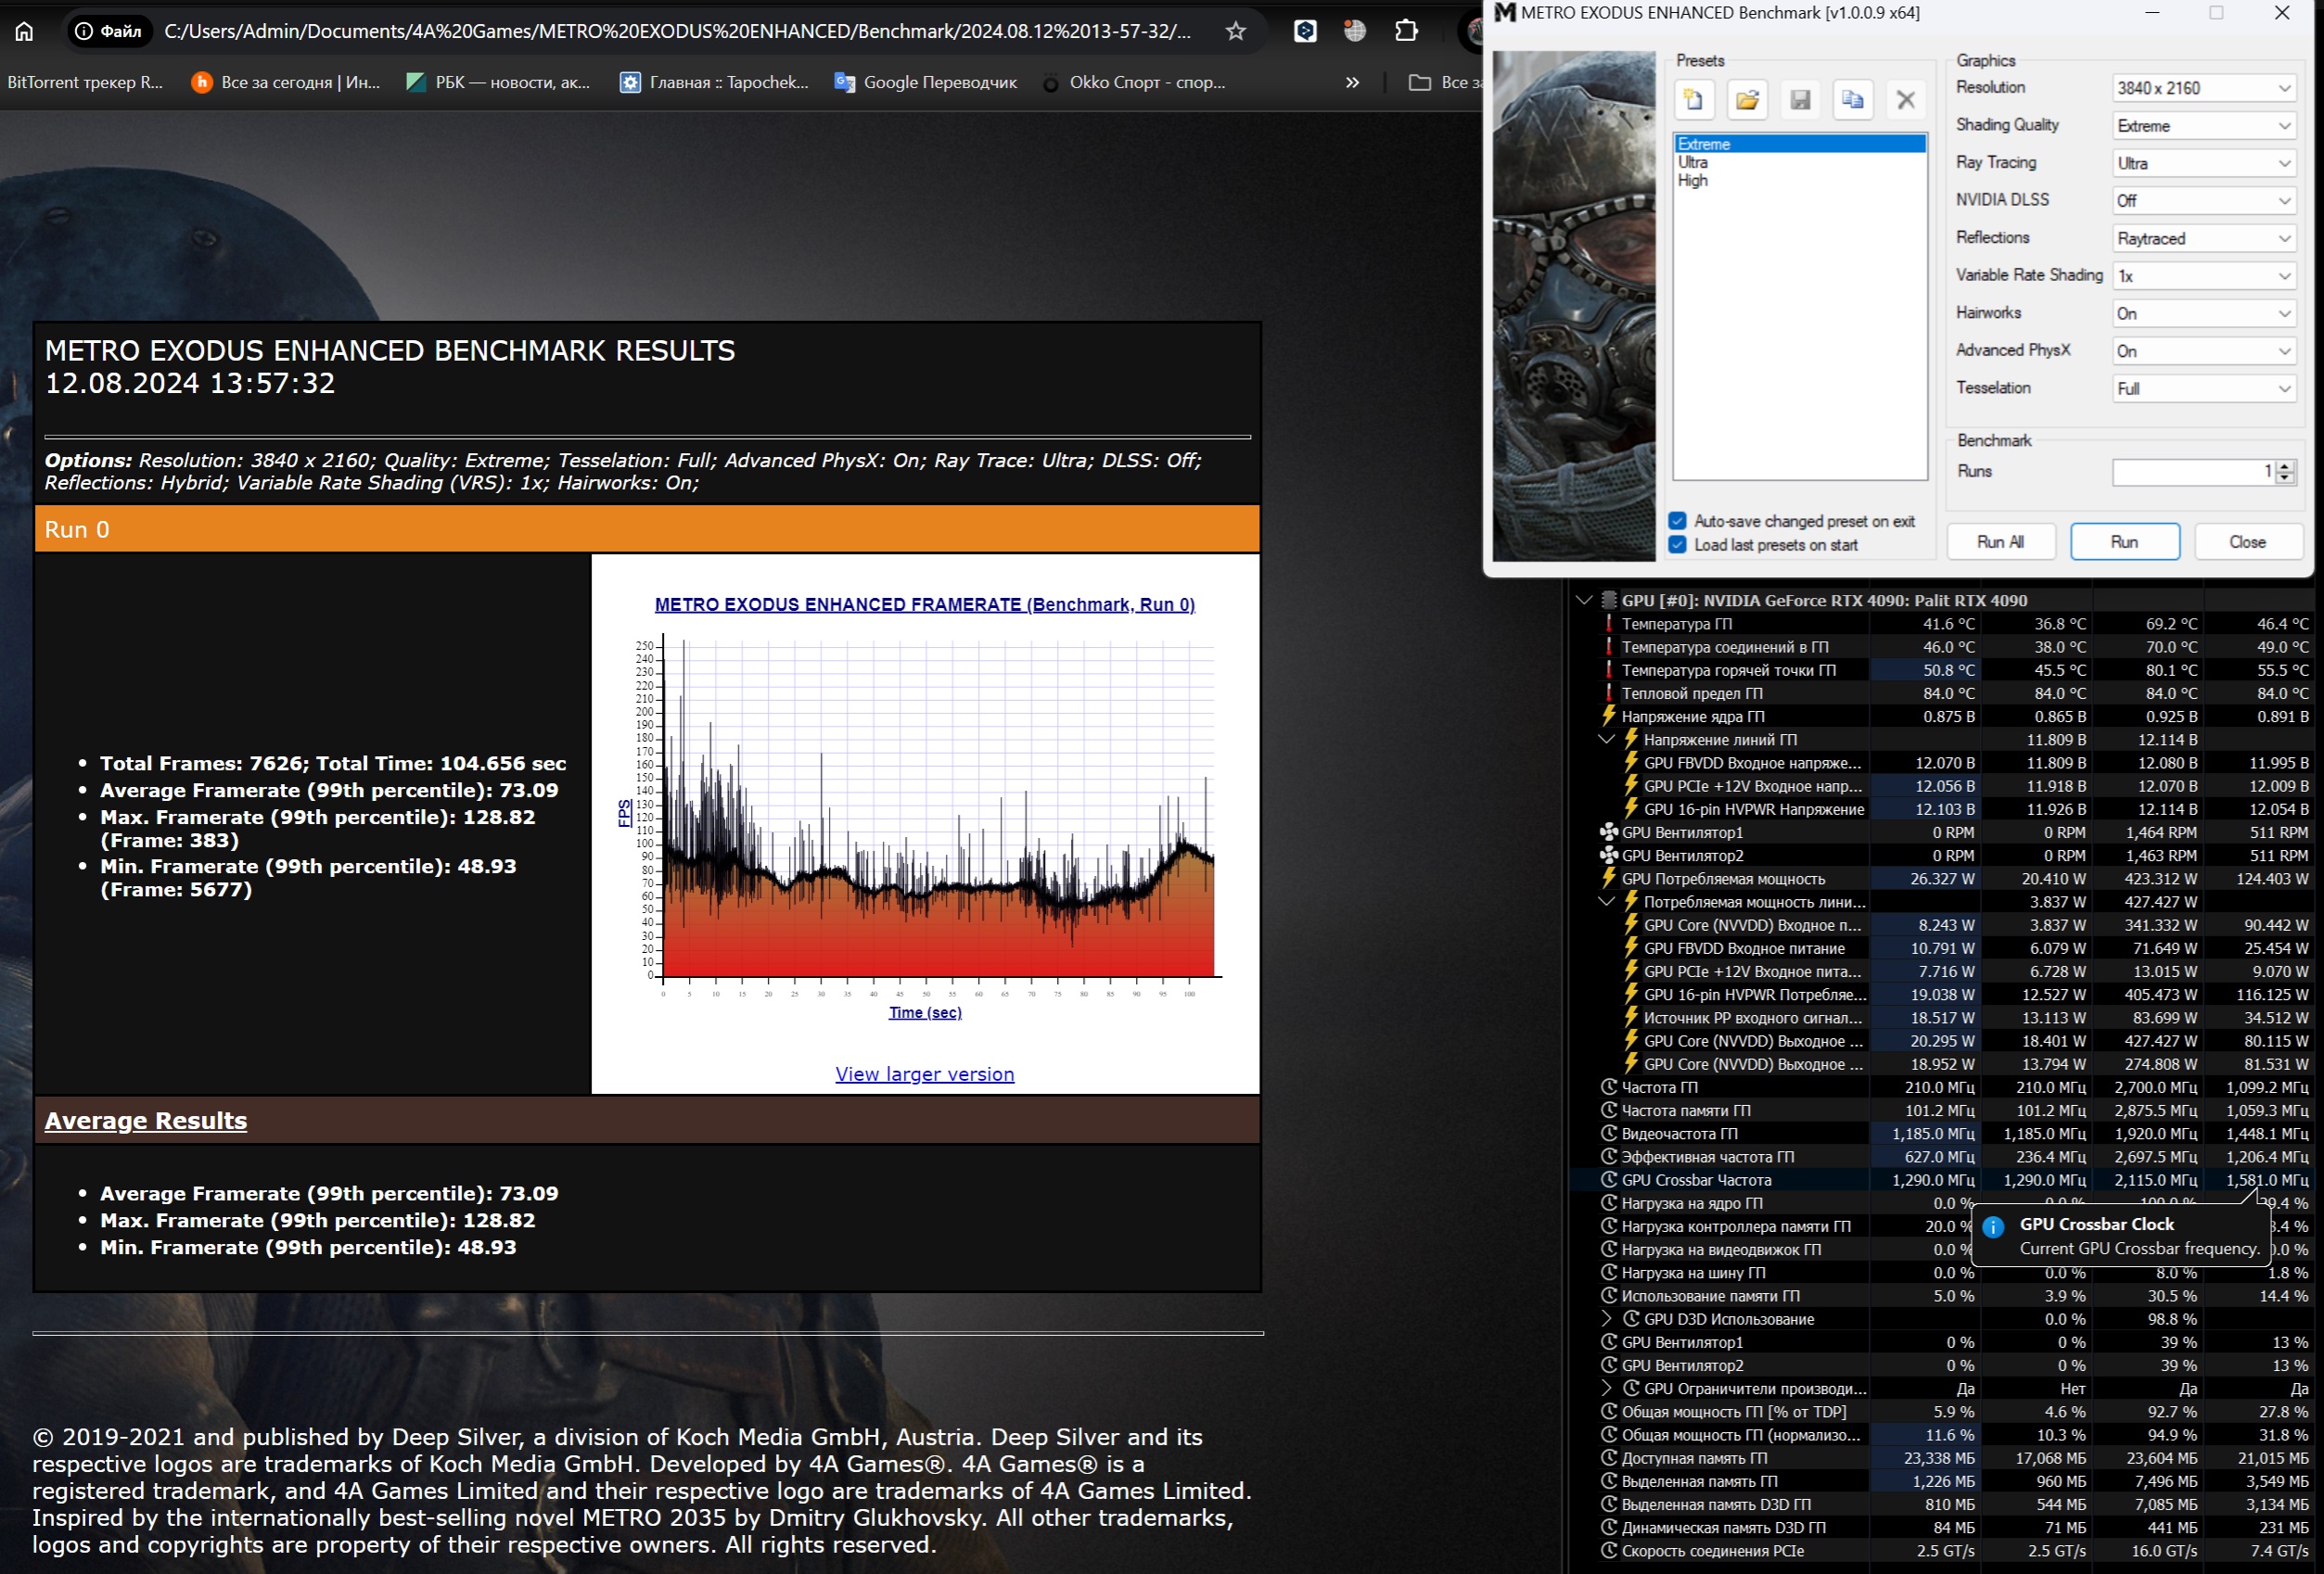Screen dimensions: 2324x1574
Task: Go to browser home via house icon
Action: pyautogui.click(x=24, y=31)
